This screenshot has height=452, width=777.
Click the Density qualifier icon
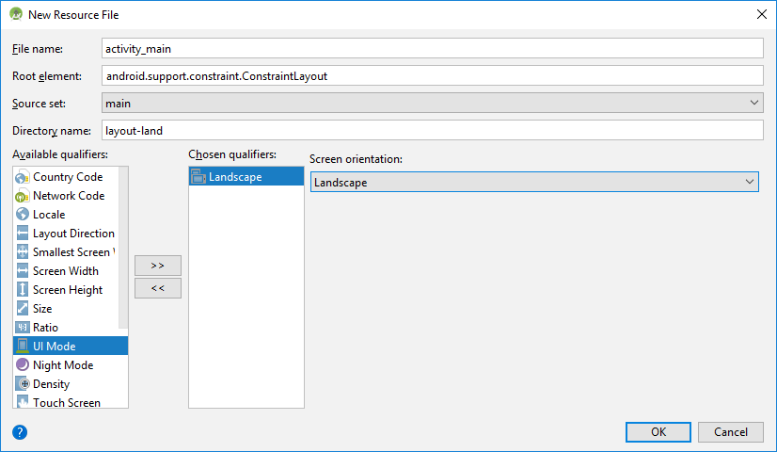23,384
